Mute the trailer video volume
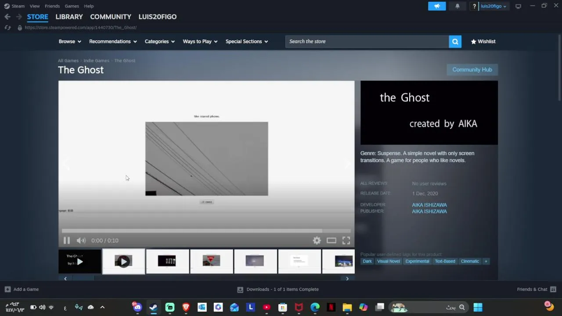The image size is (562, 316). 81,241
